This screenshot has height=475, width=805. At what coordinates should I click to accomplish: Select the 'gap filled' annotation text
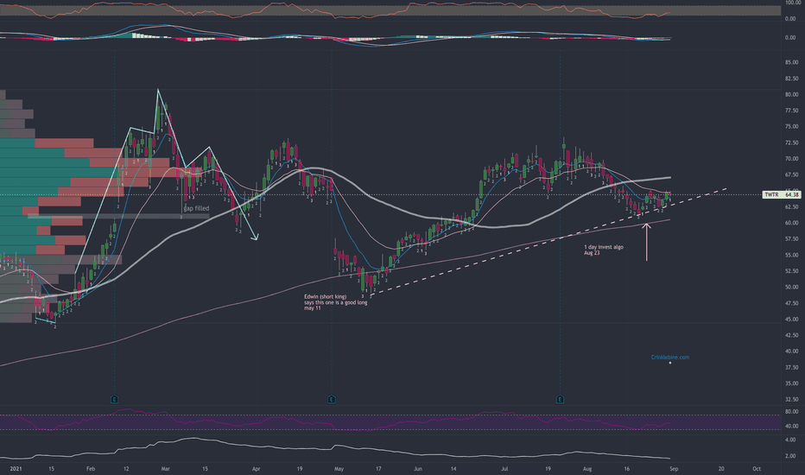pyautogui.click(x=196, y=208)
